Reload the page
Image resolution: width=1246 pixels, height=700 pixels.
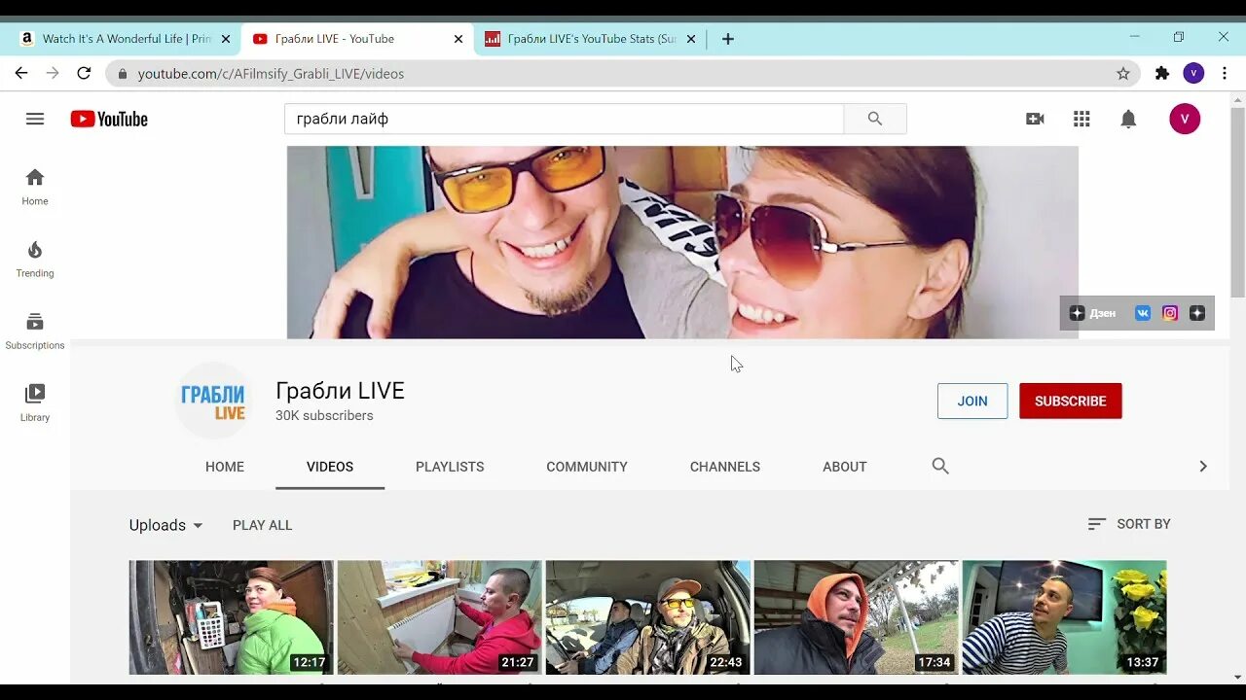84,73
